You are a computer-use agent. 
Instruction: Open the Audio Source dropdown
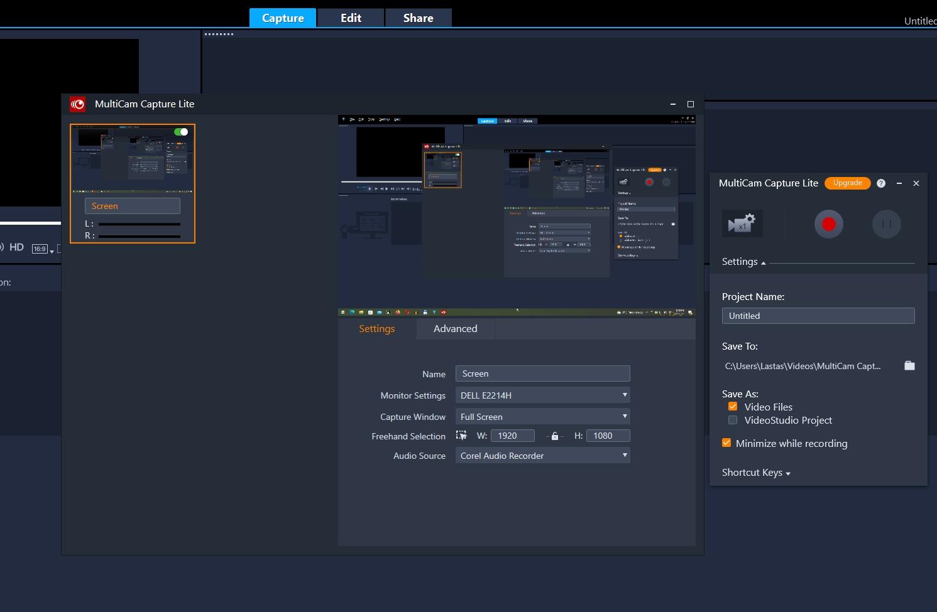pyautogui.click(x=542, y=456)
